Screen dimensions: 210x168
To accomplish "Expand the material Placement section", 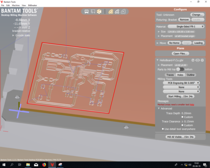I will point(159,36).
